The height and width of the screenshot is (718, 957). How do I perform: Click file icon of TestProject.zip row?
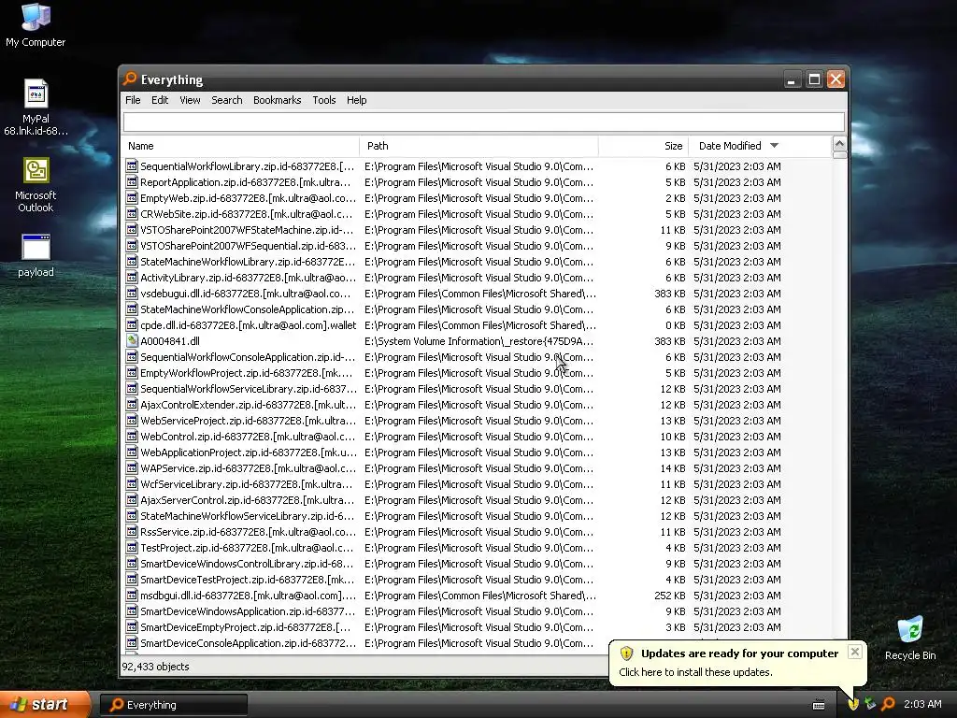point(132,548)
